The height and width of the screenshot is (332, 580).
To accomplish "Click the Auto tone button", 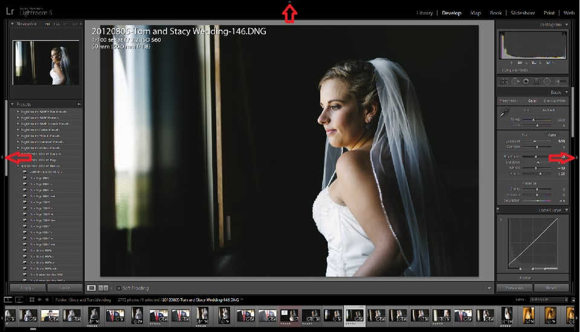I will 552,135.
